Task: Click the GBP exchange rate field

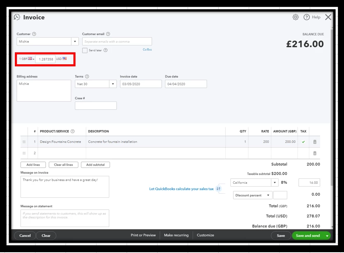Action: click(45, 59)
